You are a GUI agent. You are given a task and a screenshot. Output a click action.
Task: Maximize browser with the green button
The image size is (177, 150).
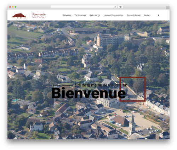click(x=16, y=7)
